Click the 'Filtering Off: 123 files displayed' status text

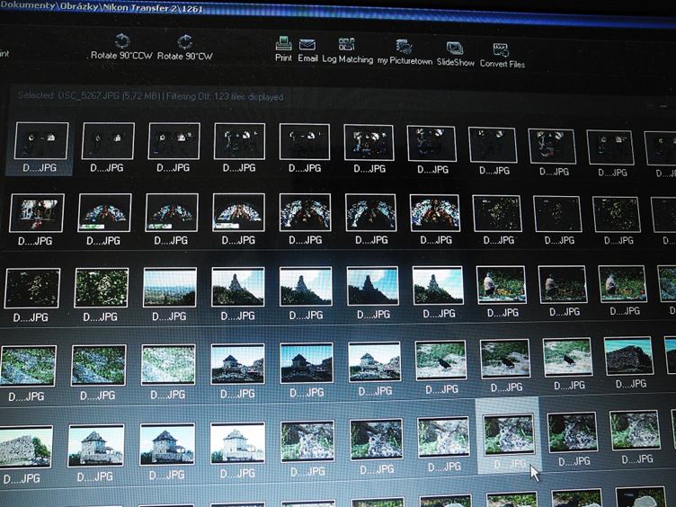coord(225,97)
